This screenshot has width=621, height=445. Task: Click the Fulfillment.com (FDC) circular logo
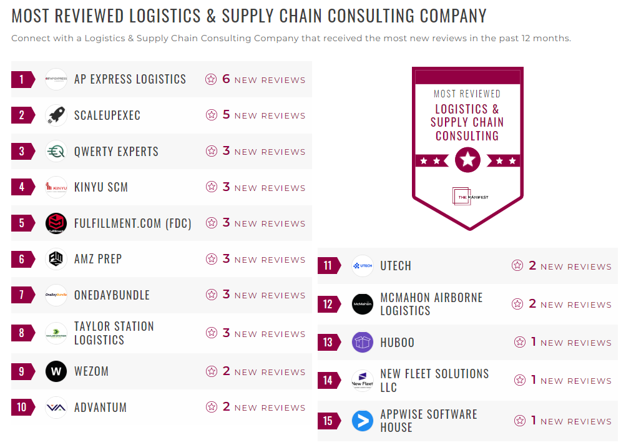pos(56,223)
